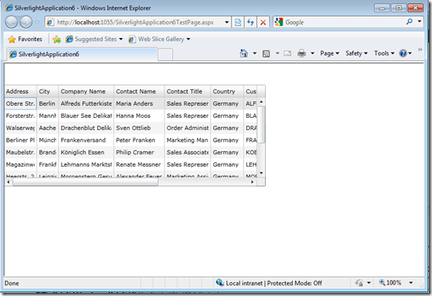This screenshot has width=432, height=296.
Task: Select the Königlich Essen cell
Action: 86,152
